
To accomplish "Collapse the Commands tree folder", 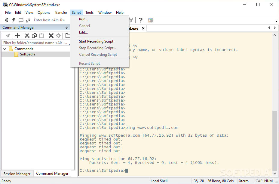I will pos(5,49).
